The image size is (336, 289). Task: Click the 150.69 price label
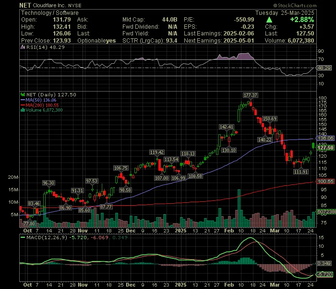tap(270, 119)
